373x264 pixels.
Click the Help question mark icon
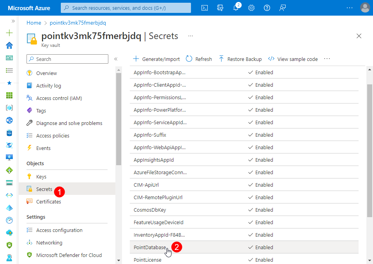tap(267, 8)
